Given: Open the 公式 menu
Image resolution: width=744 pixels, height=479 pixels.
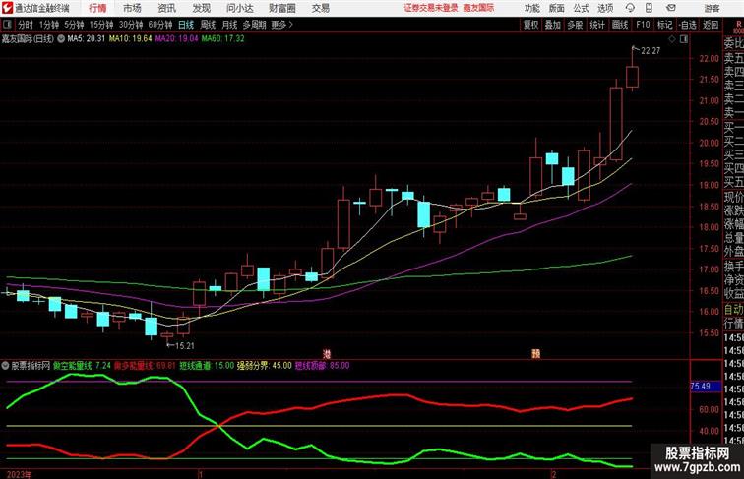Looking at the screenshot, I should 581,8.
